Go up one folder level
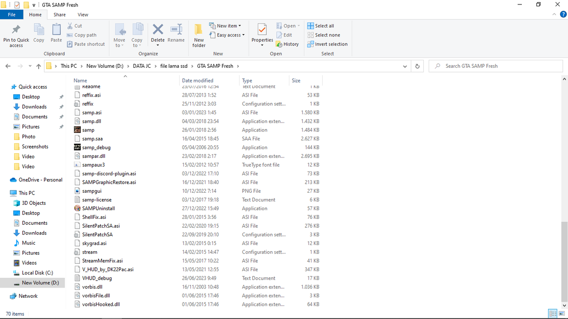This screenshot has height=319, width=568. tap(39, 66)
